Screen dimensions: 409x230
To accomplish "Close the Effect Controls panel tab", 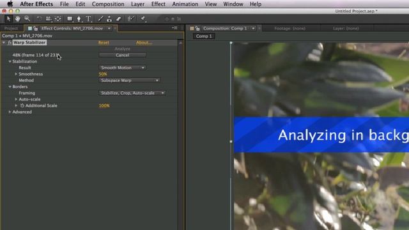I will point(115,28).
